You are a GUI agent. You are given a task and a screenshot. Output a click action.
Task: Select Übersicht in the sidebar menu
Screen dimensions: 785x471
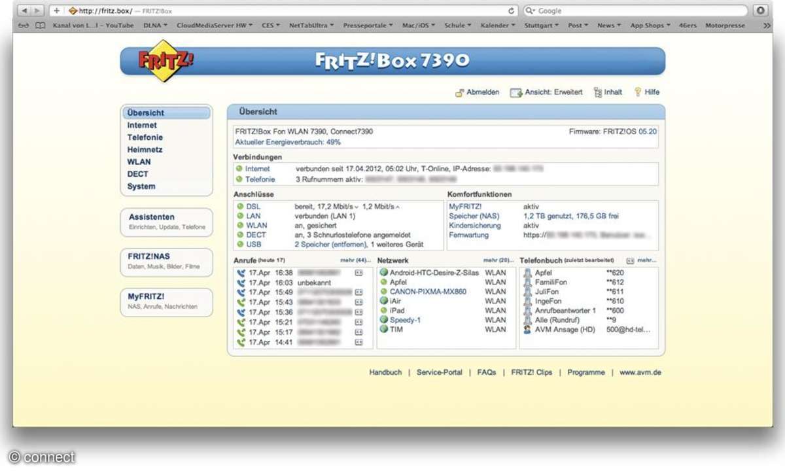tap(167, 113)
